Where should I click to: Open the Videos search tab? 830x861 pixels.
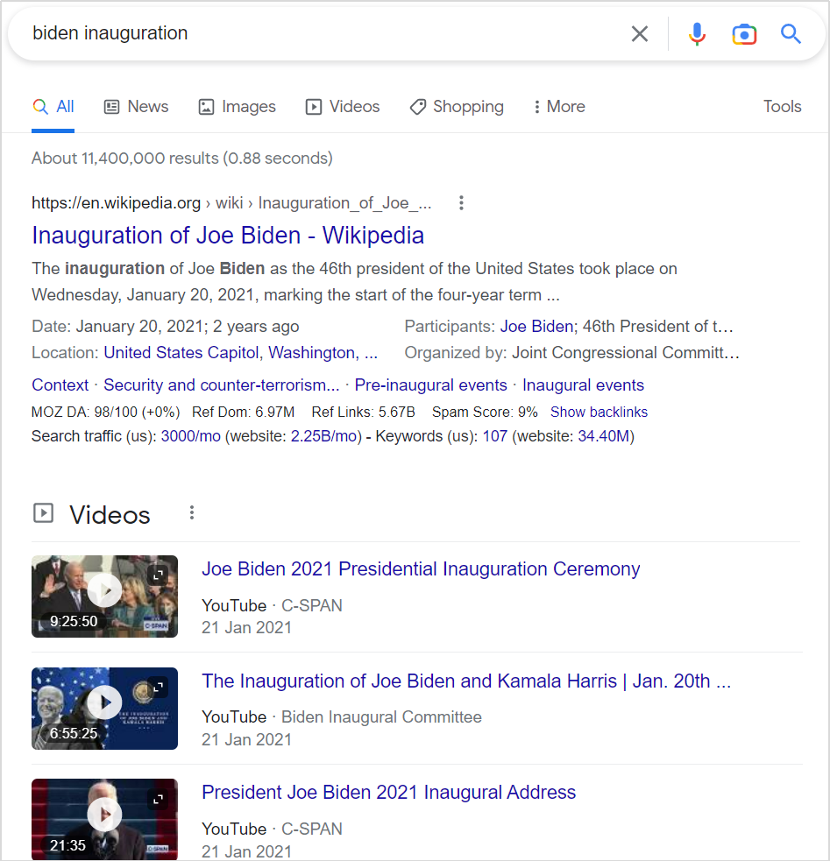343,107
